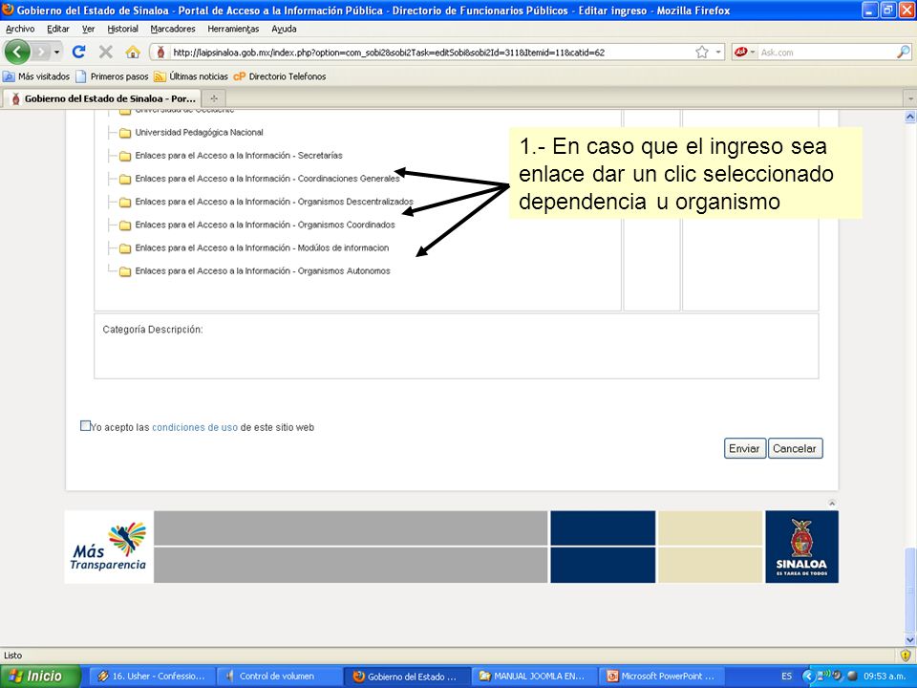The image size is (917, 688).
Task: Click the search magnifier icon
Action: point(903,52)
